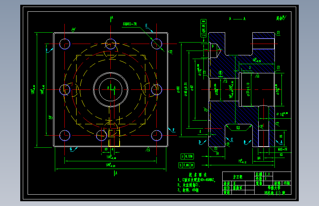Select the 38 toleranced dimension text
319x206 pixels.
pyautogui.click(x=256, y=60)
